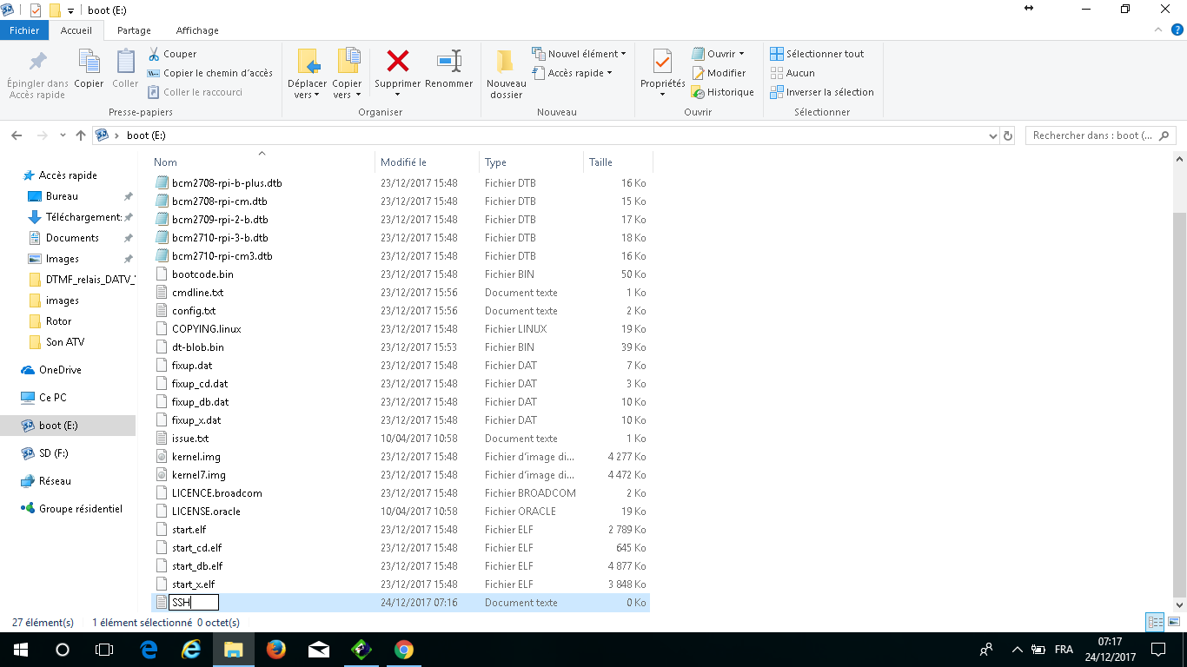Open the Propriétés icon in the ribbon
The height and width of the screenshot is (667, 1187).
662,63
